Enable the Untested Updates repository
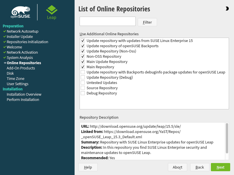This screenshot has height=175, width=234. pos(83,83)
